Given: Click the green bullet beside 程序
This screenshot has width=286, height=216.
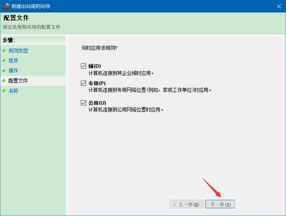Looking at the screenshot, I should point(4,60).
